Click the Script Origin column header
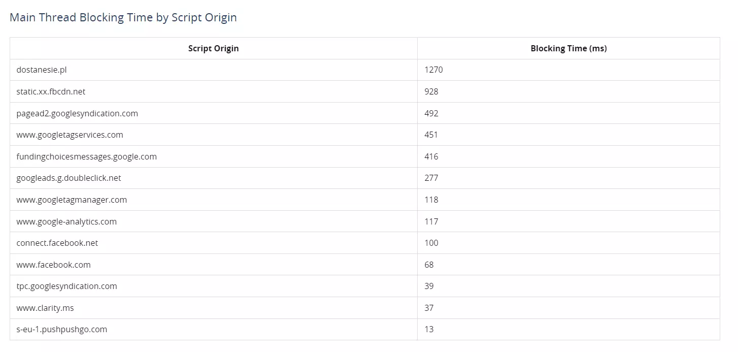Viewport: 738px width, 352px height. click(213, 48)
